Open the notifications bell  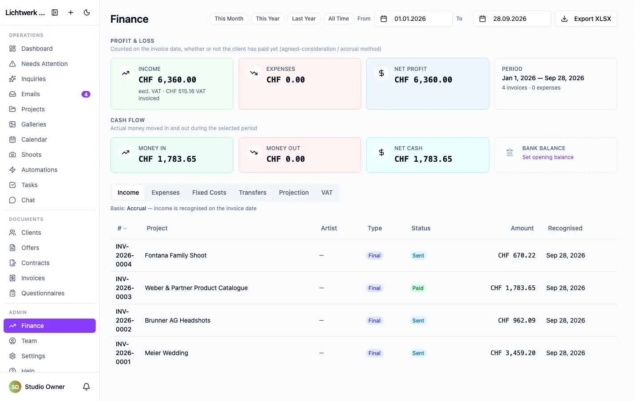coord(86,387)
